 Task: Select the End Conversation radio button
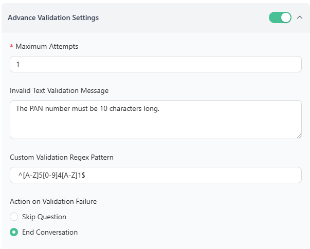coord(14,232)
